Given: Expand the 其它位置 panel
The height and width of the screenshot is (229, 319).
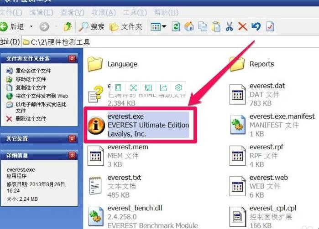Looking at the screenshot, I should coord(72,138).
